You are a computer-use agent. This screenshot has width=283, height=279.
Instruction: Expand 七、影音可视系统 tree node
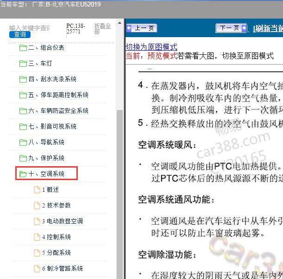[x=52, y=126]
